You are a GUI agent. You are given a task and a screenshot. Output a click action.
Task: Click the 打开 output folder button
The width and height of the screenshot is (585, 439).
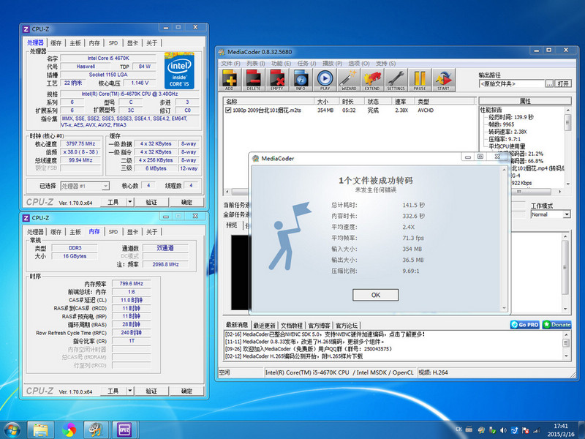pyautogui.click(x=562, y=83)
